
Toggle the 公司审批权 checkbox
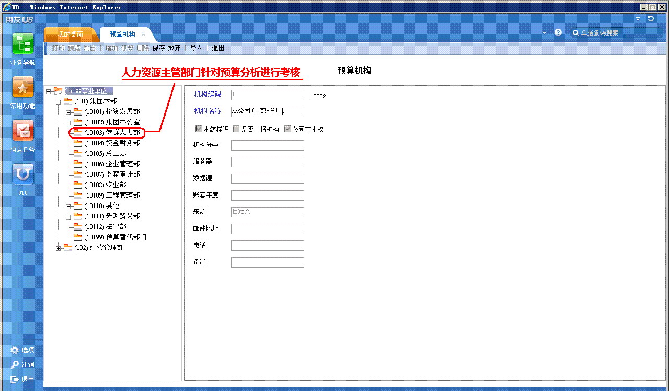287,129
